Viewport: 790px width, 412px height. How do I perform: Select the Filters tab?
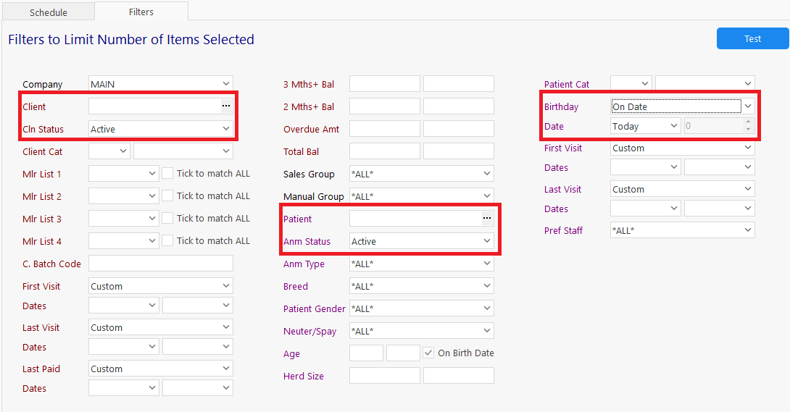[141, 12]
